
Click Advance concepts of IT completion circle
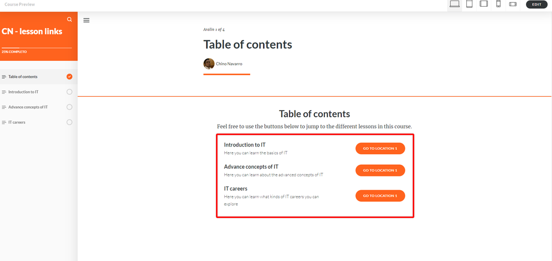point(69,107)
